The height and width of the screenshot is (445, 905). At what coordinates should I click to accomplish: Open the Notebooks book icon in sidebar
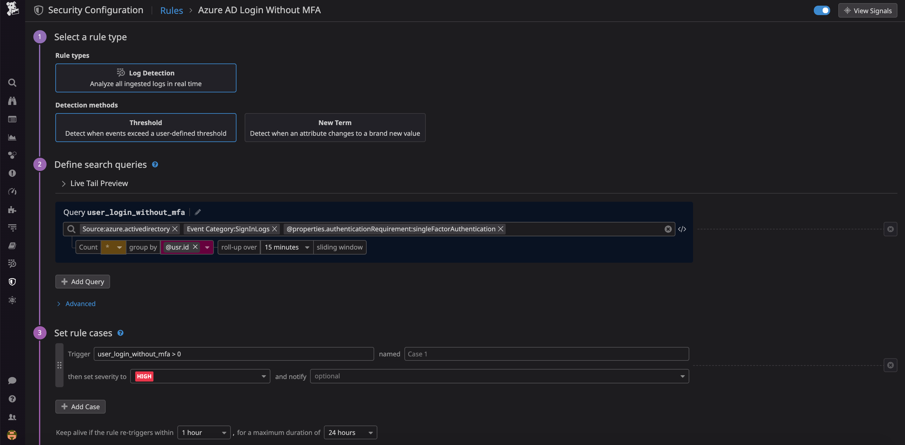click(12, 245)
